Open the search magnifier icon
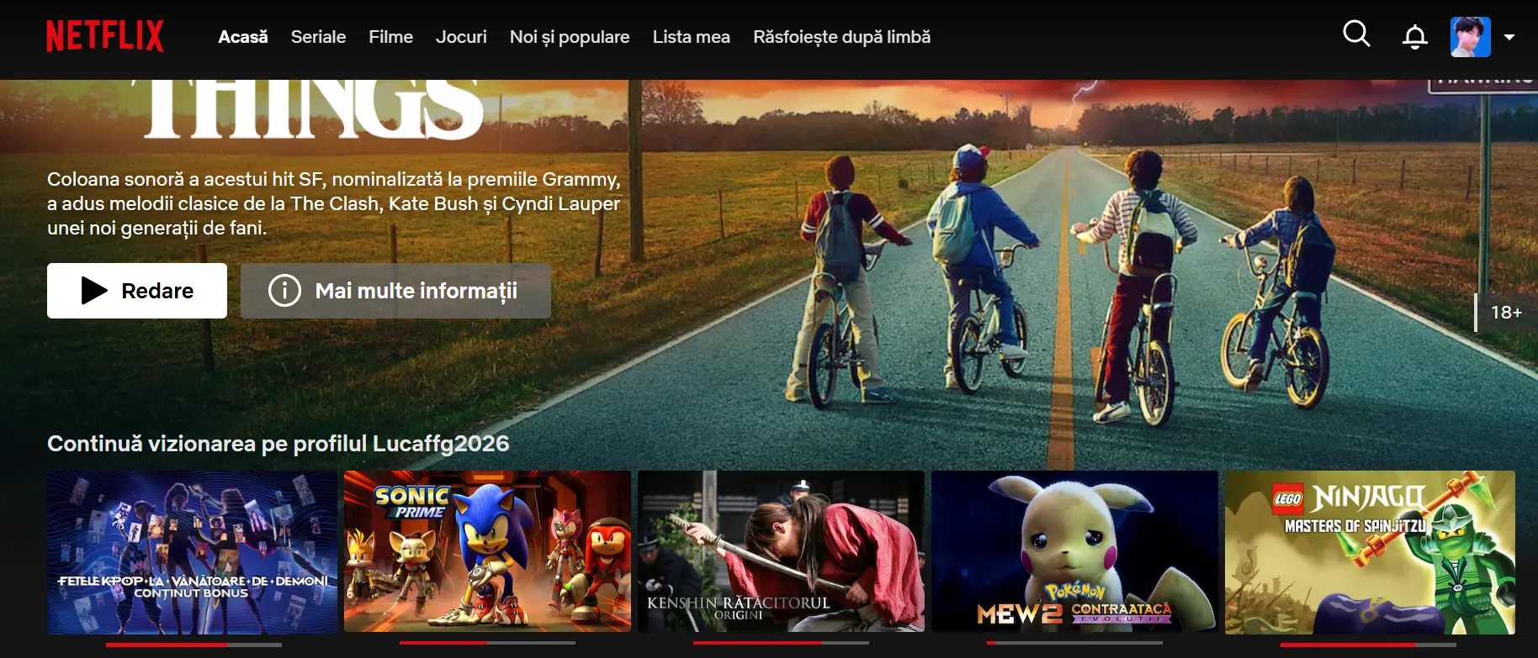This screenshot has height=658, width=1538. pos(1356,34)
